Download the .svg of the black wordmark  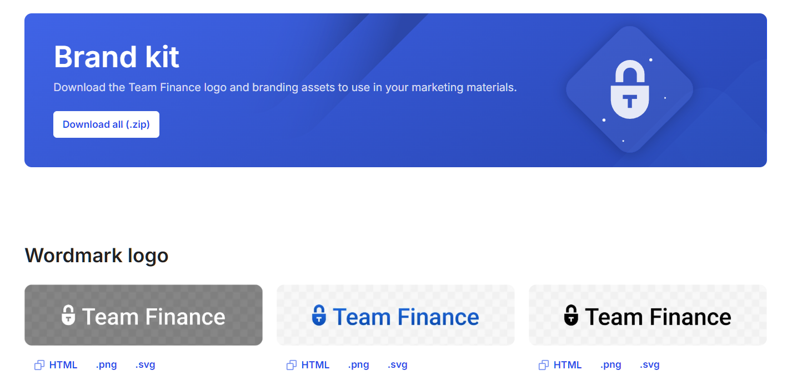click(x=649, y=364)
